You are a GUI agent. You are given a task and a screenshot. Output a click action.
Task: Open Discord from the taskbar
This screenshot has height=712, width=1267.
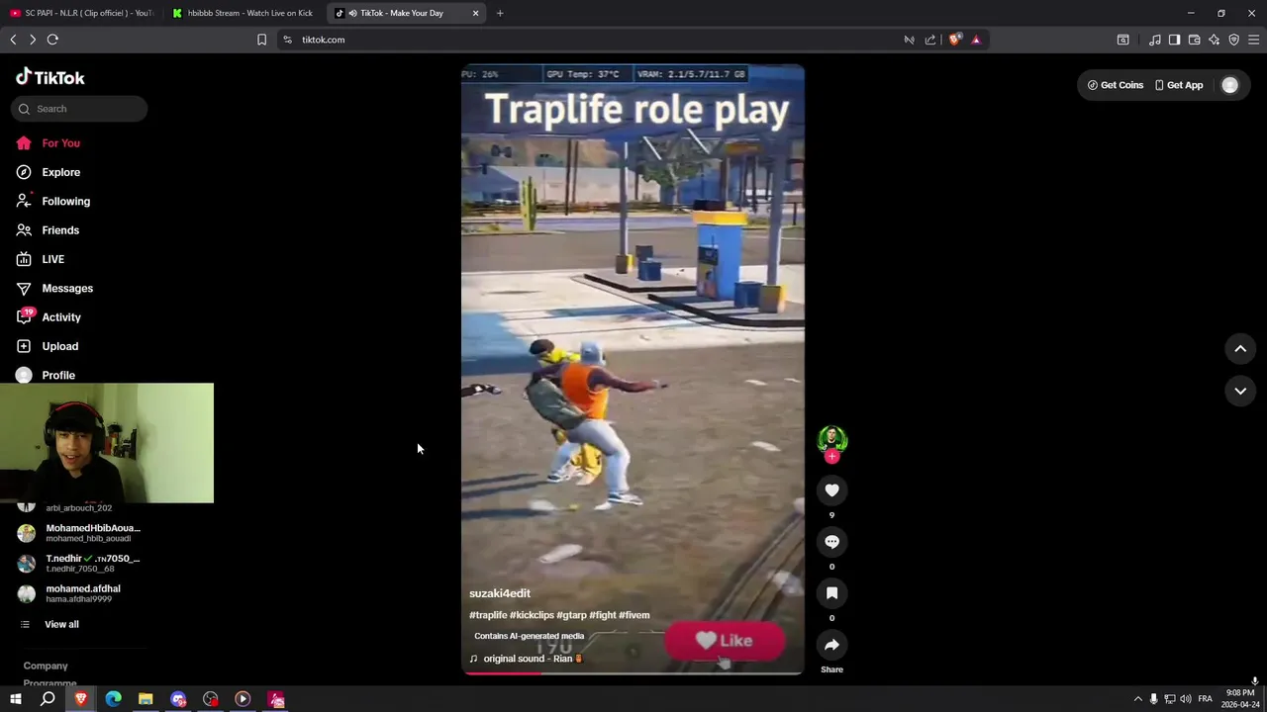pyautogui.click(x=178, y=699)
